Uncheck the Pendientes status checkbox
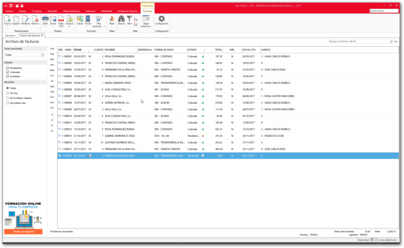The width and height of the screenshot is (404, 248). [7, 68]
